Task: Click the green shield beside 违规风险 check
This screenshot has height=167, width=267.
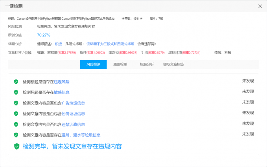Action: click(16, 82)
